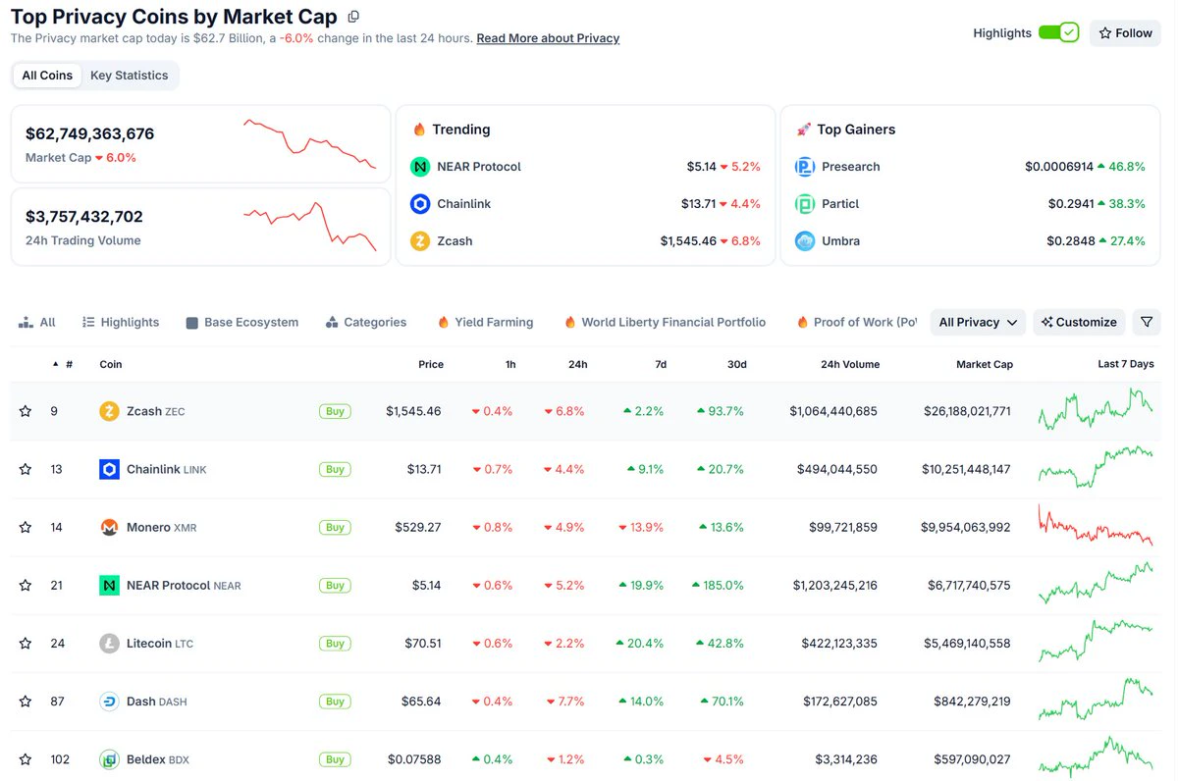This screenshot has width=1178, height=781.
Task: Select the All category tab
Action: click(x=37, y=322)
